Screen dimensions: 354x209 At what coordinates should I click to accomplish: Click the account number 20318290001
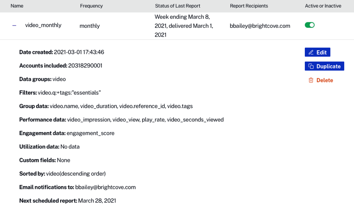(x=85, y=66)
